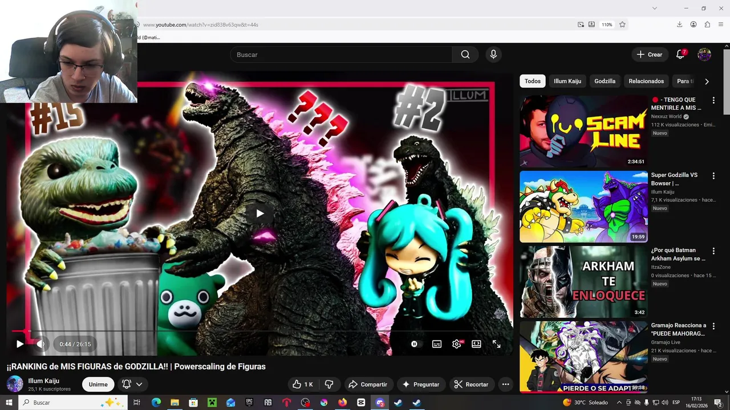Viewport: 730px width, 410px height.
Task: Open Microsoft Edge from taskbar
Action: 156,403
